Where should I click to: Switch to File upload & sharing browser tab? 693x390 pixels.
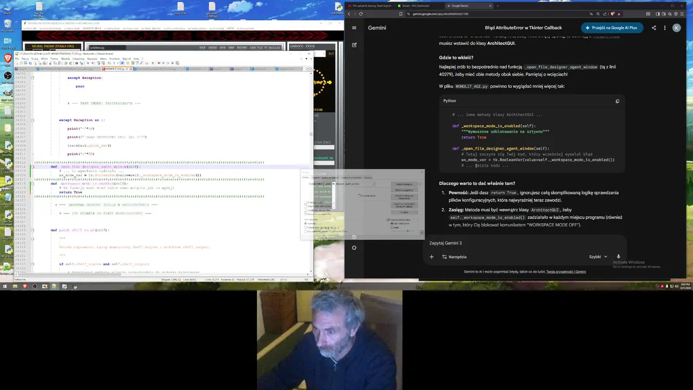click(x=371, y=5)
